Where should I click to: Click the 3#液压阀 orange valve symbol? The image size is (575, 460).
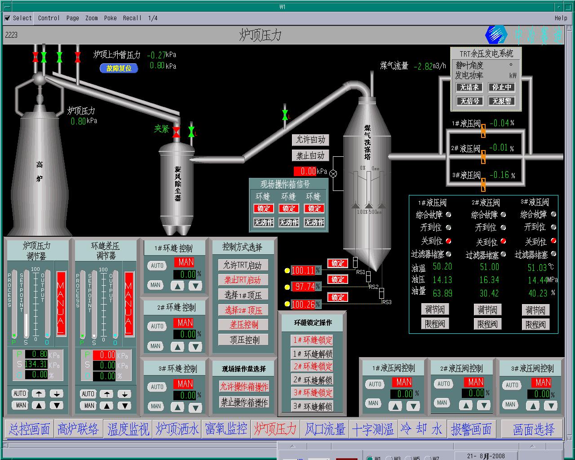point(483,184)
